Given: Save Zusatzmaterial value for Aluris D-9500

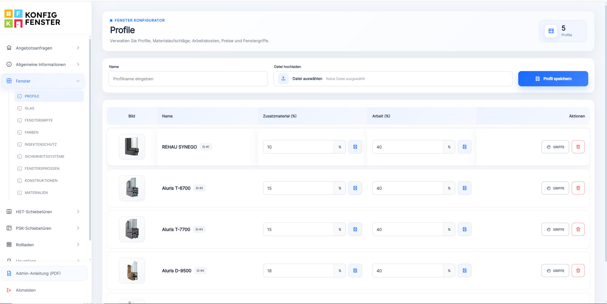Looking at the screenshot, I should (355, 271).
